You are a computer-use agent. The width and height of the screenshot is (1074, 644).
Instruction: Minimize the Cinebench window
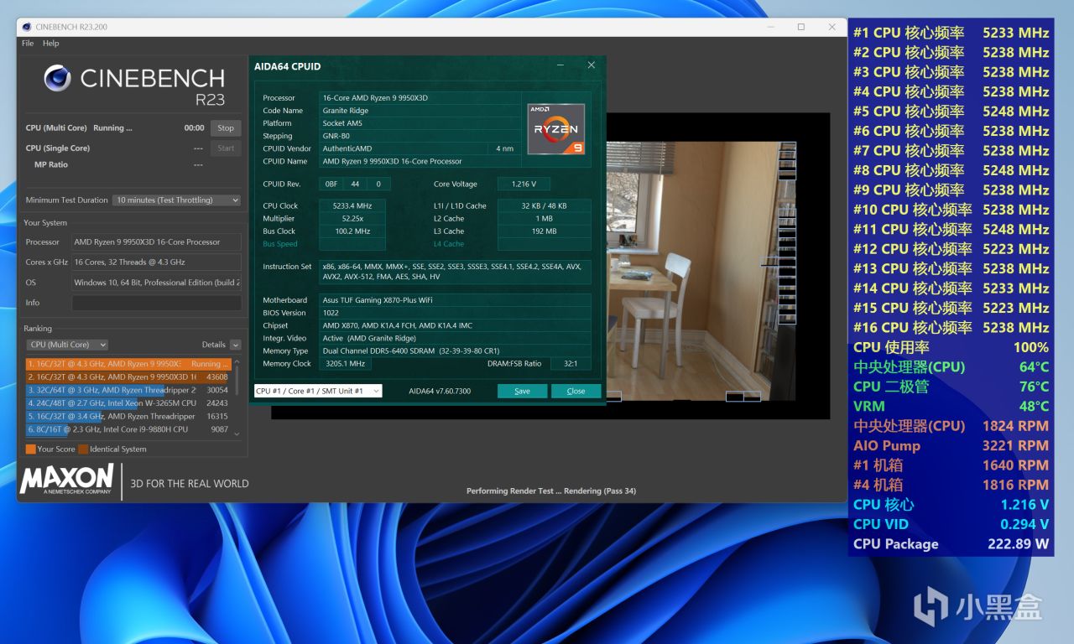(x=770, y=27)
